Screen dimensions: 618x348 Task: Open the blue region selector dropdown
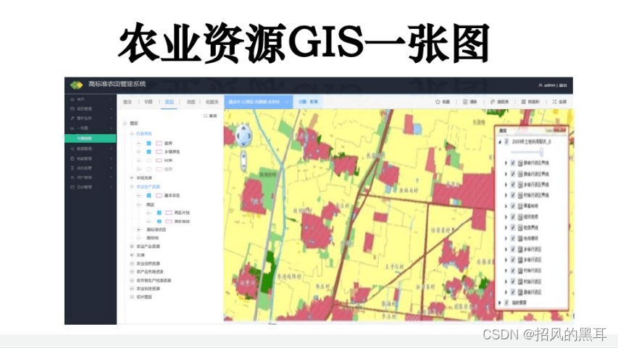259,102
